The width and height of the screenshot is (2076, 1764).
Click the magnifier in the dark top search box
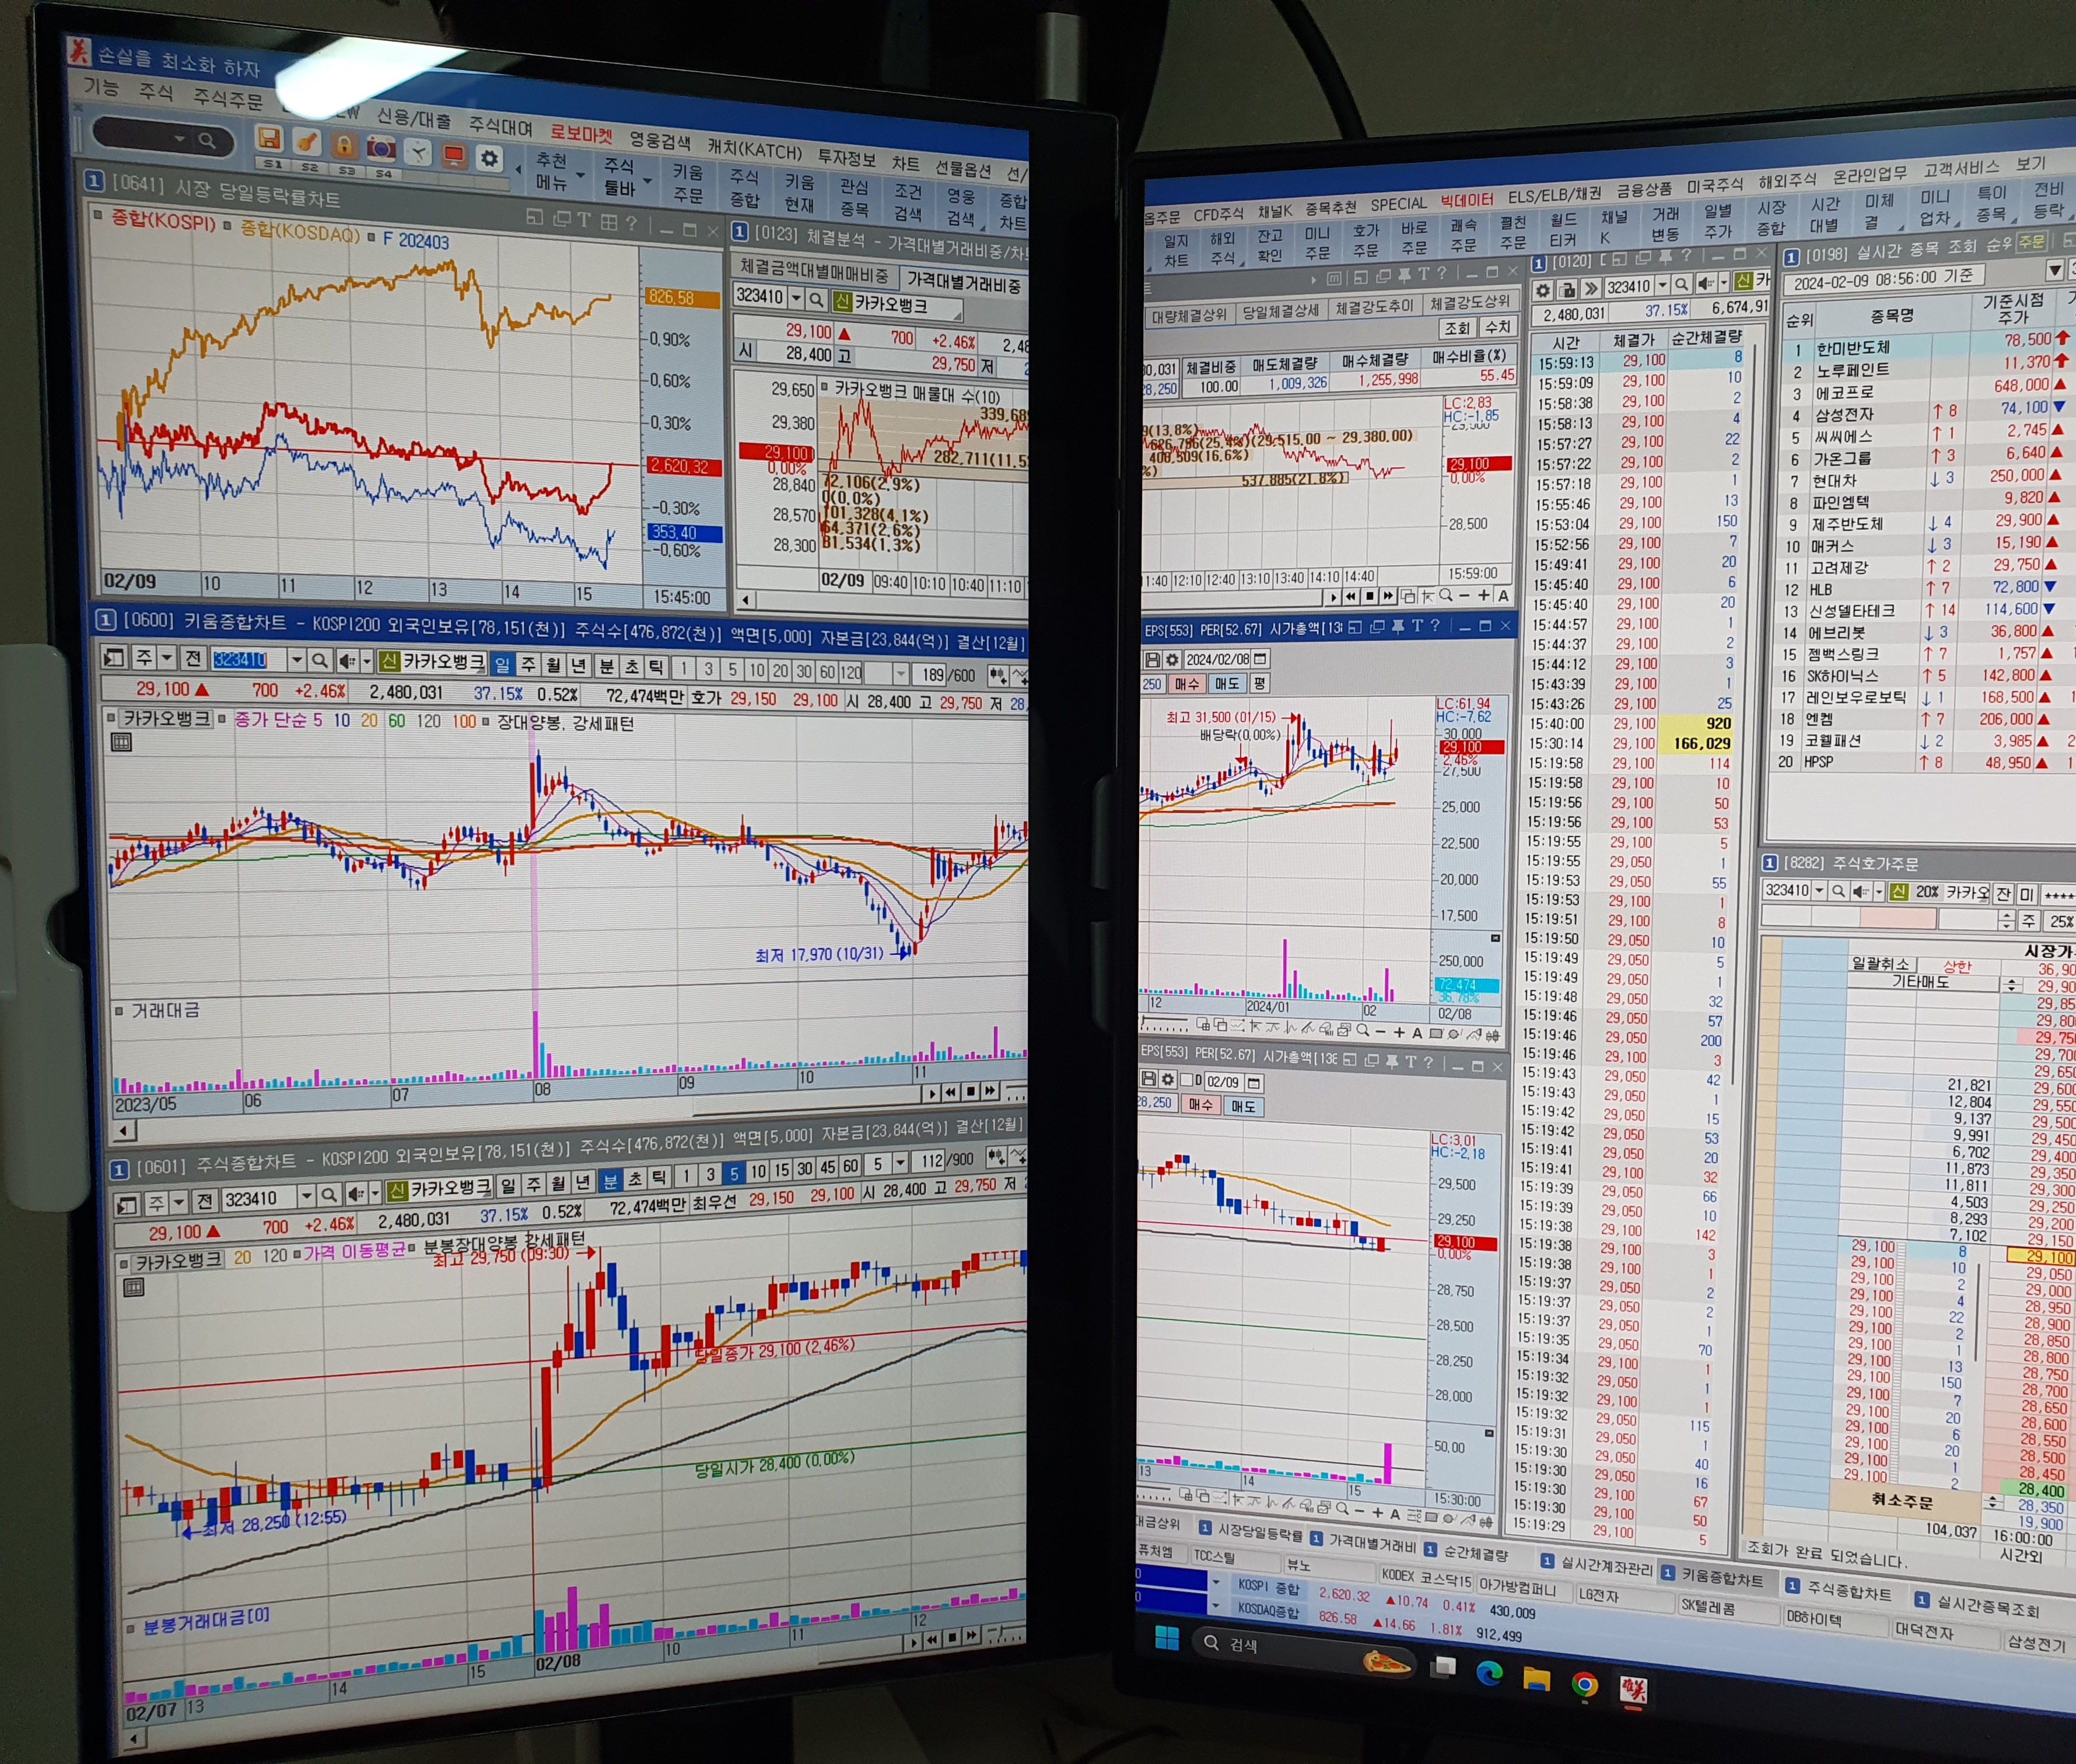pos(207,140)
